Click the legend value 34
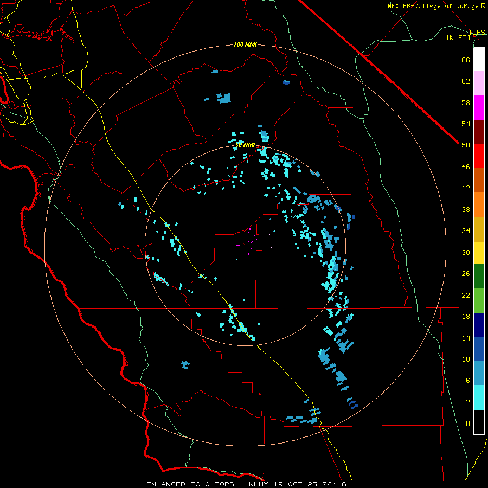This screenshot has height=488, width=488. coord(466,231)
